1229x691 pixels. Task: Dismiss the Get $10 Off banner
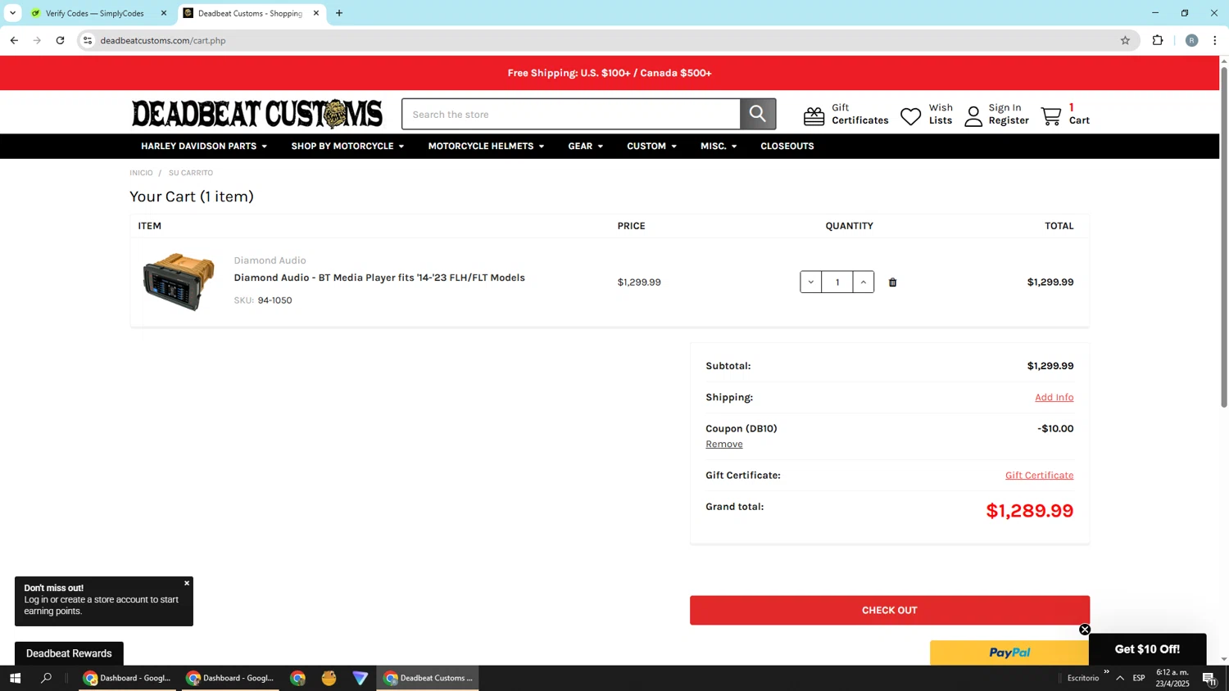[1085, 630]
